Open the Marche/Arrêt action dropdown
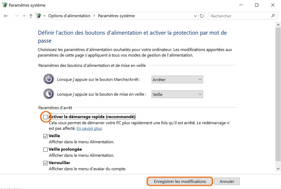 [177, 80]
